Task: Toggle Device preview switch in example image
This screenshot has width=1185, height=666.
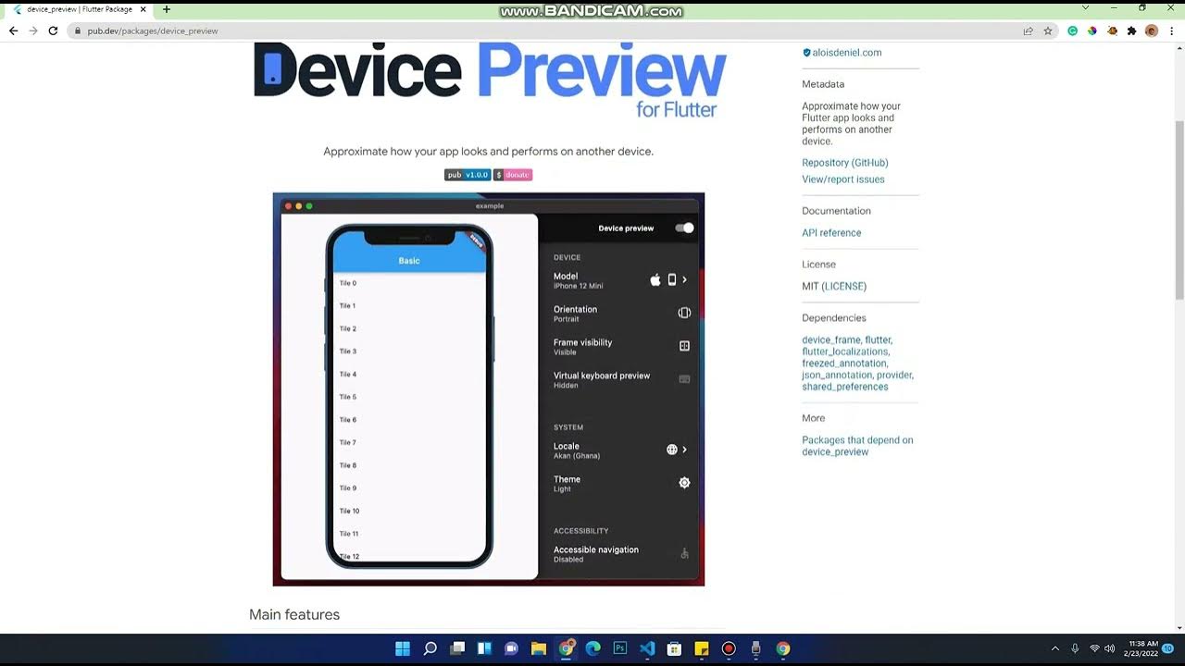Action: [684, 228]
